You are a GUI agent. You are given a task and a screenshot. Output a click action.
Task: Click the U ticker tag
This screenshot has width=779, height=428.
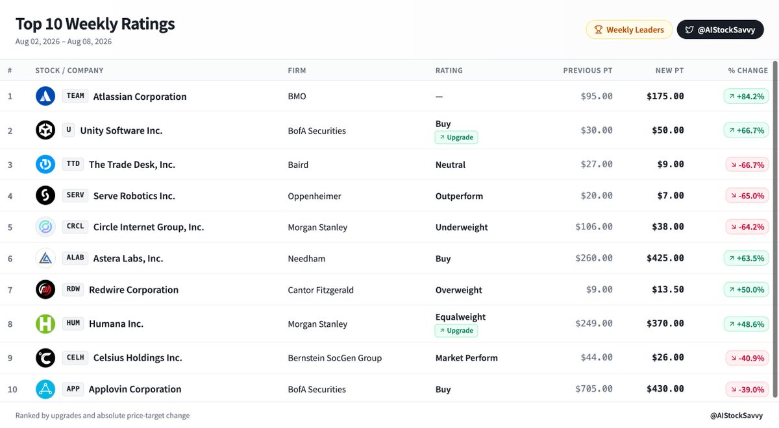(x=69, y=130)
